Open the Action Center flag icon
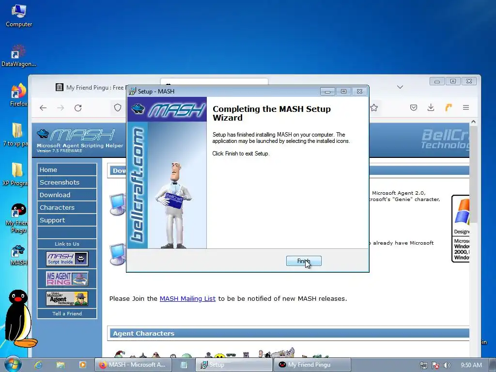 point(435,365)
